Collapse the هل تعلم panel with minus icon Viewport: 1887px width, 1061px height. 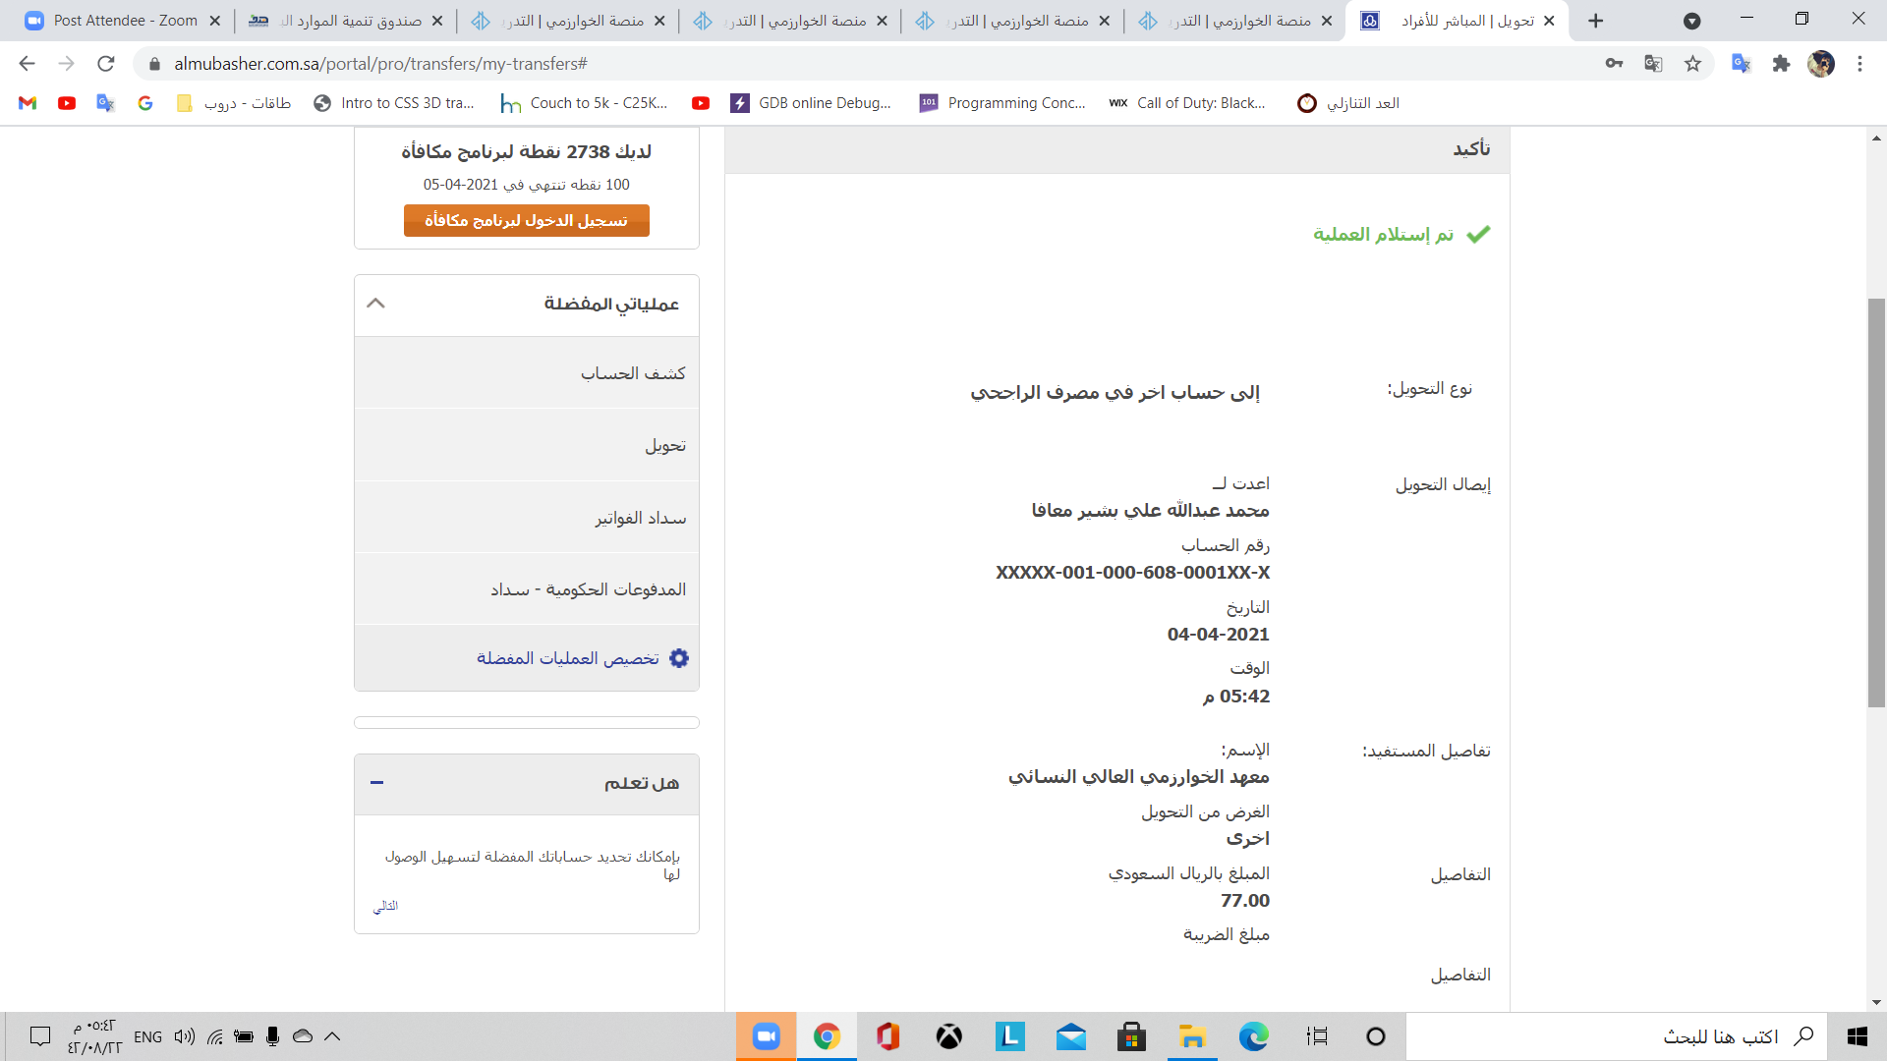(x=376, y=783)
